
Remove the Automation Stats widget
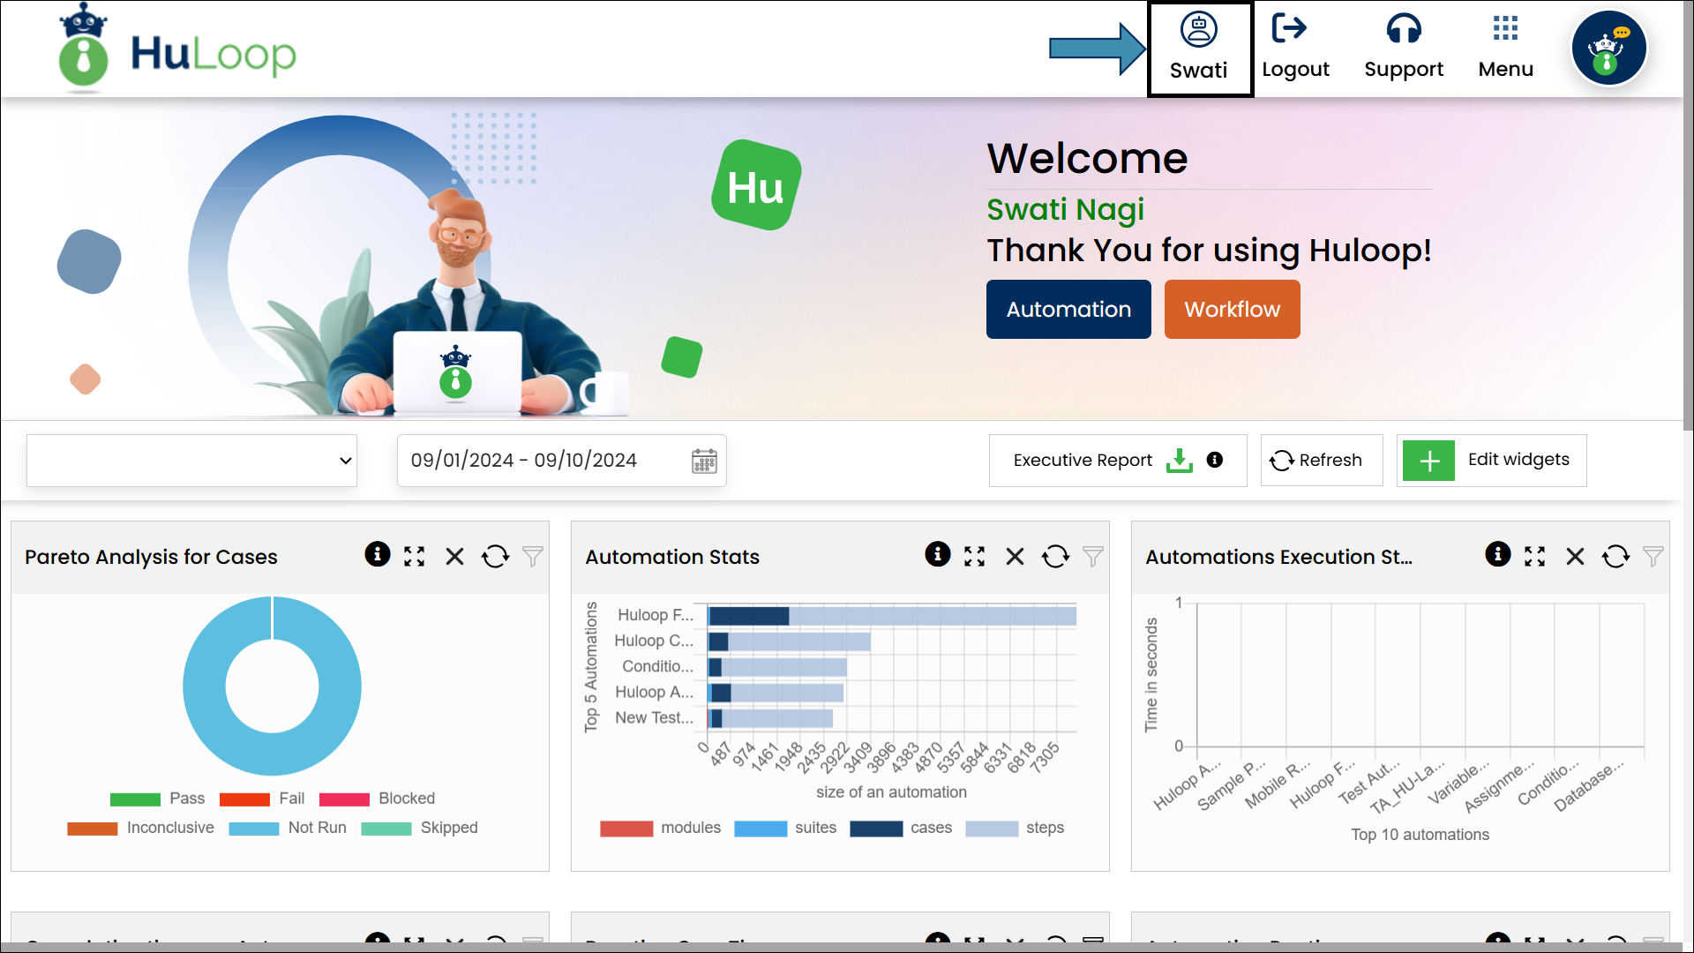[1015, 556]
